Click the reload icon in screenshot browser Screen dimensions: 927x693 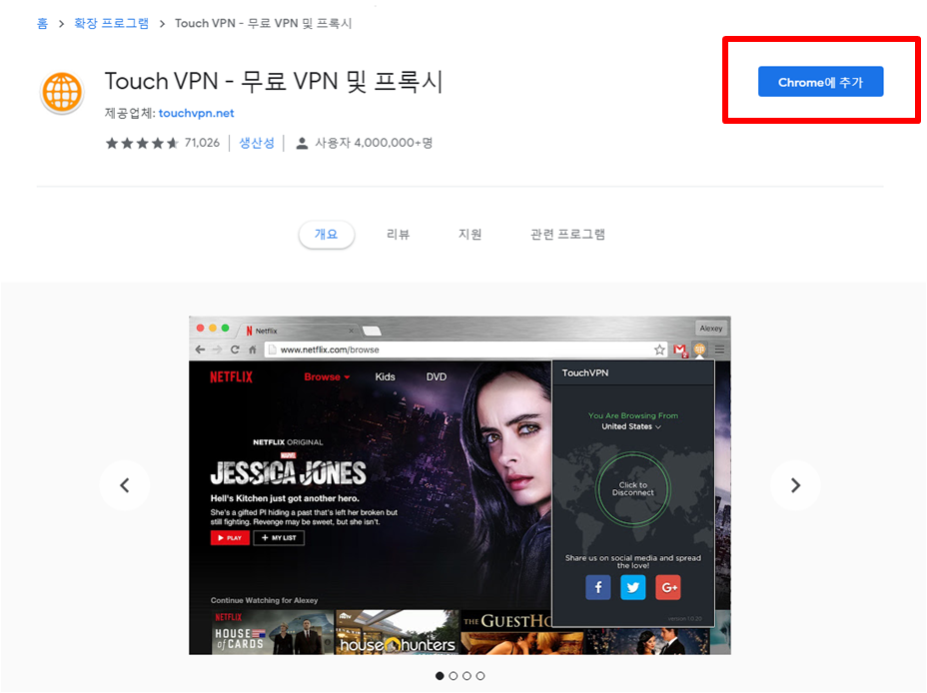point(235,349)
